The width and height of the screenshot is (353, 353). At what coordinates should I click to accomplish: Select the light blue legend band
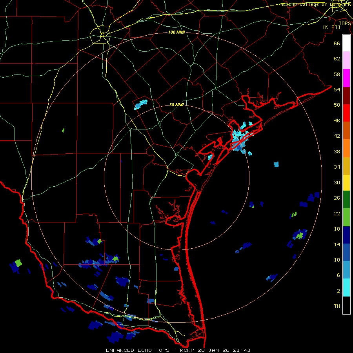tap(346, 270)
